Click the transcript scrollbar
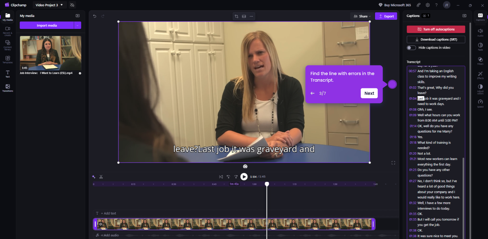The height and width of the screenshot is (239, 488). (463, 198)
